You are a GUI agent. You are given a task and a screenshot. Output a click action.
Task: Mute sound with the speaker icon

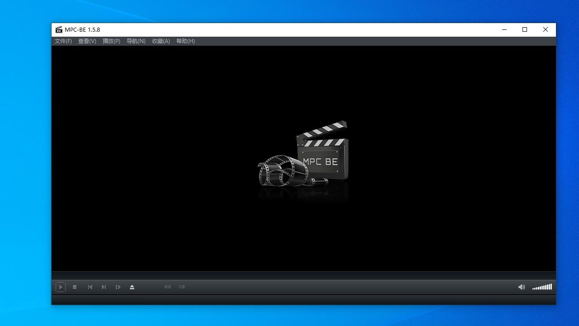[x=522, y=287]
